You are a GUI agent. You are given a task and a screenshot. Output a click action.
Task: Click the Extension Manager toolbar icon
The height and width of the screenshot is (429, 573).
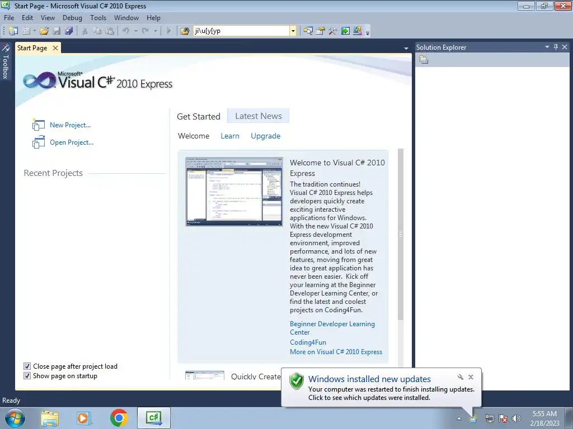point(358,31)
